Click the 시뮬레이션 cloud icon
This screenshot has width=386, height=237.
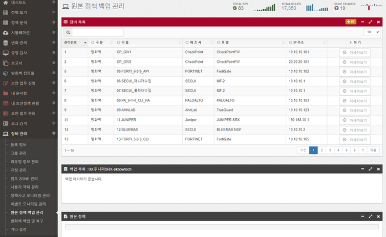[x=6, y=32]
